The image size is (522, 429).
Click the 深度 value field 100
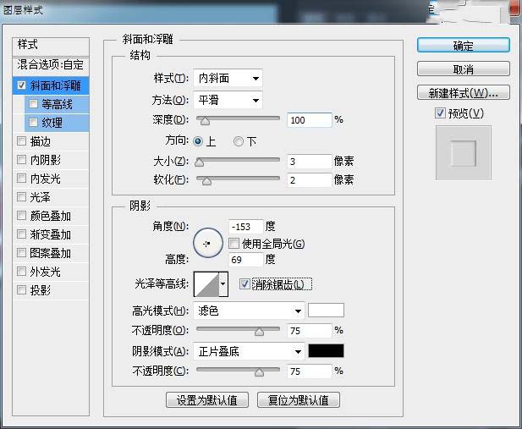pos(310,120)
